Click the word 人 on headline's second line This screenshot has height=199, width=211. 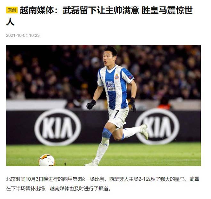[10, 21]
